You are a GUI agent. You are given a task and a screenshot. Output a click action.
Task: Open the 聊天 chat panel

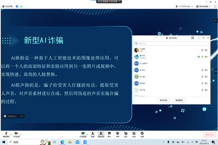coord(109,134)
